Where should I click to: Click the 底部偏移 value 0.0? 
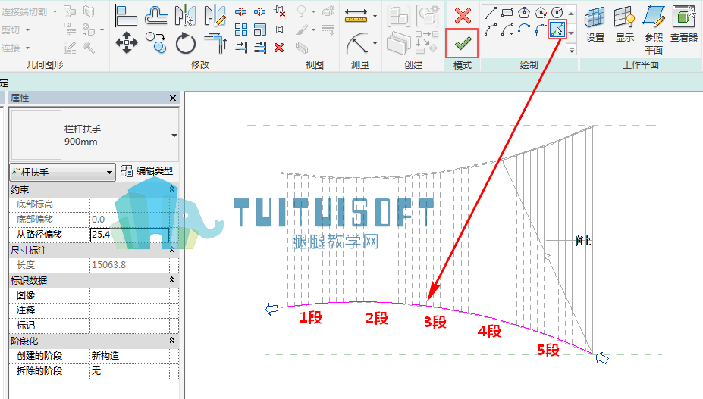(130, 220)
